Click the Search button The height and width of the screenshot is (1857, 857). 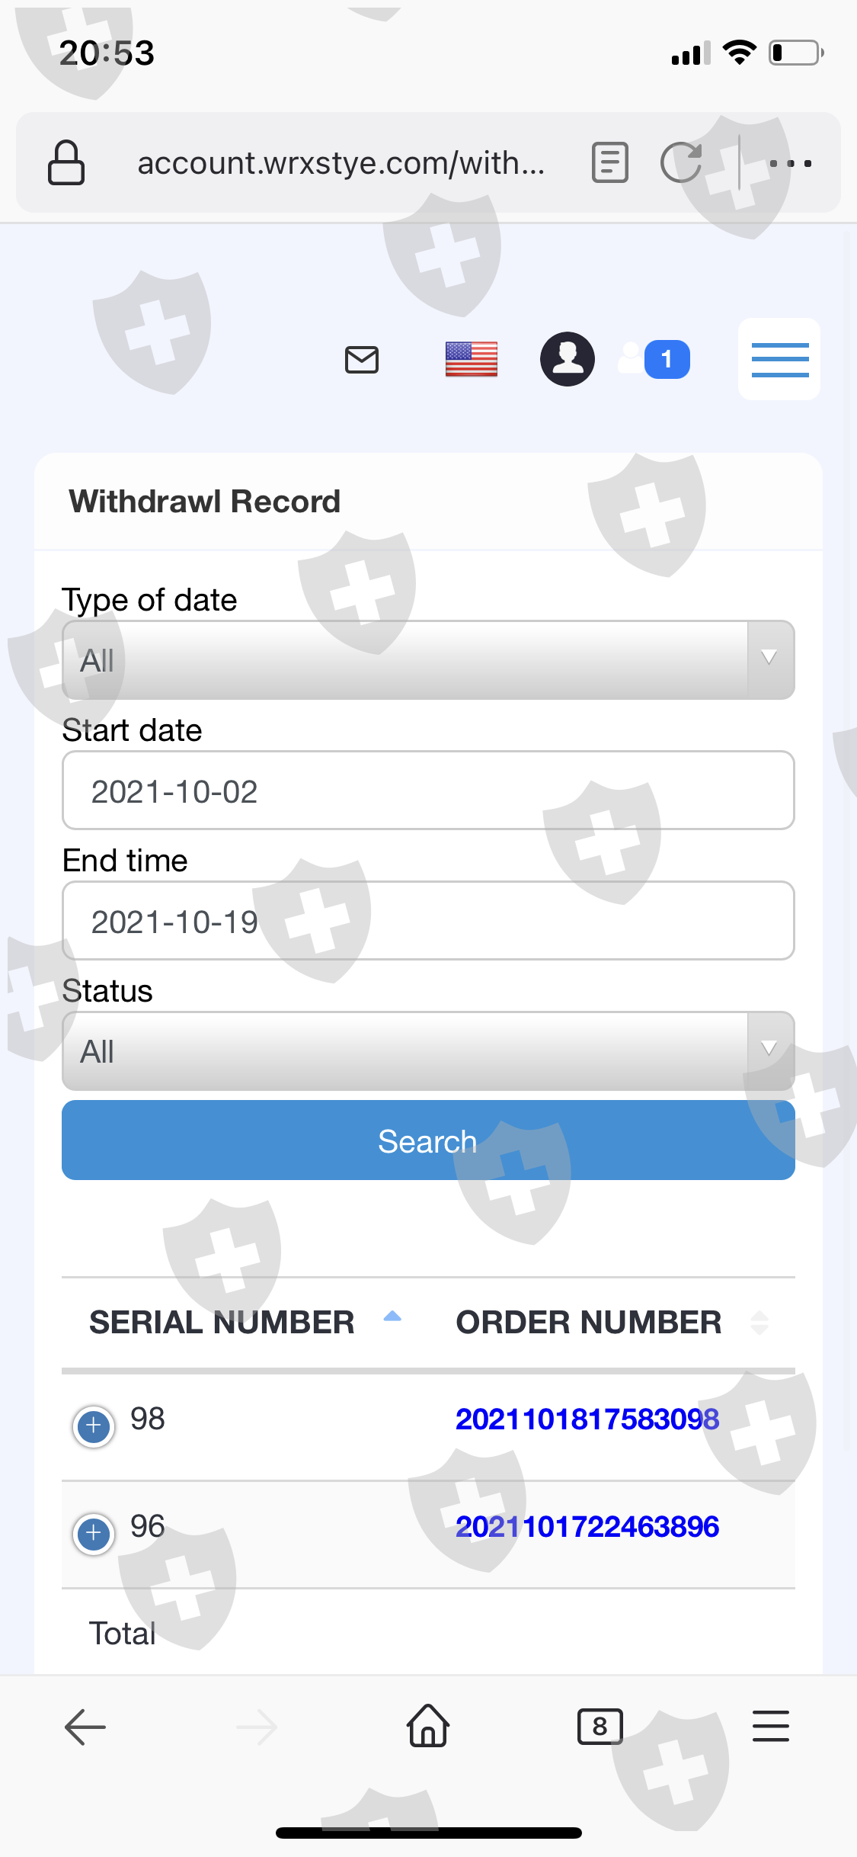point(428,1140)
